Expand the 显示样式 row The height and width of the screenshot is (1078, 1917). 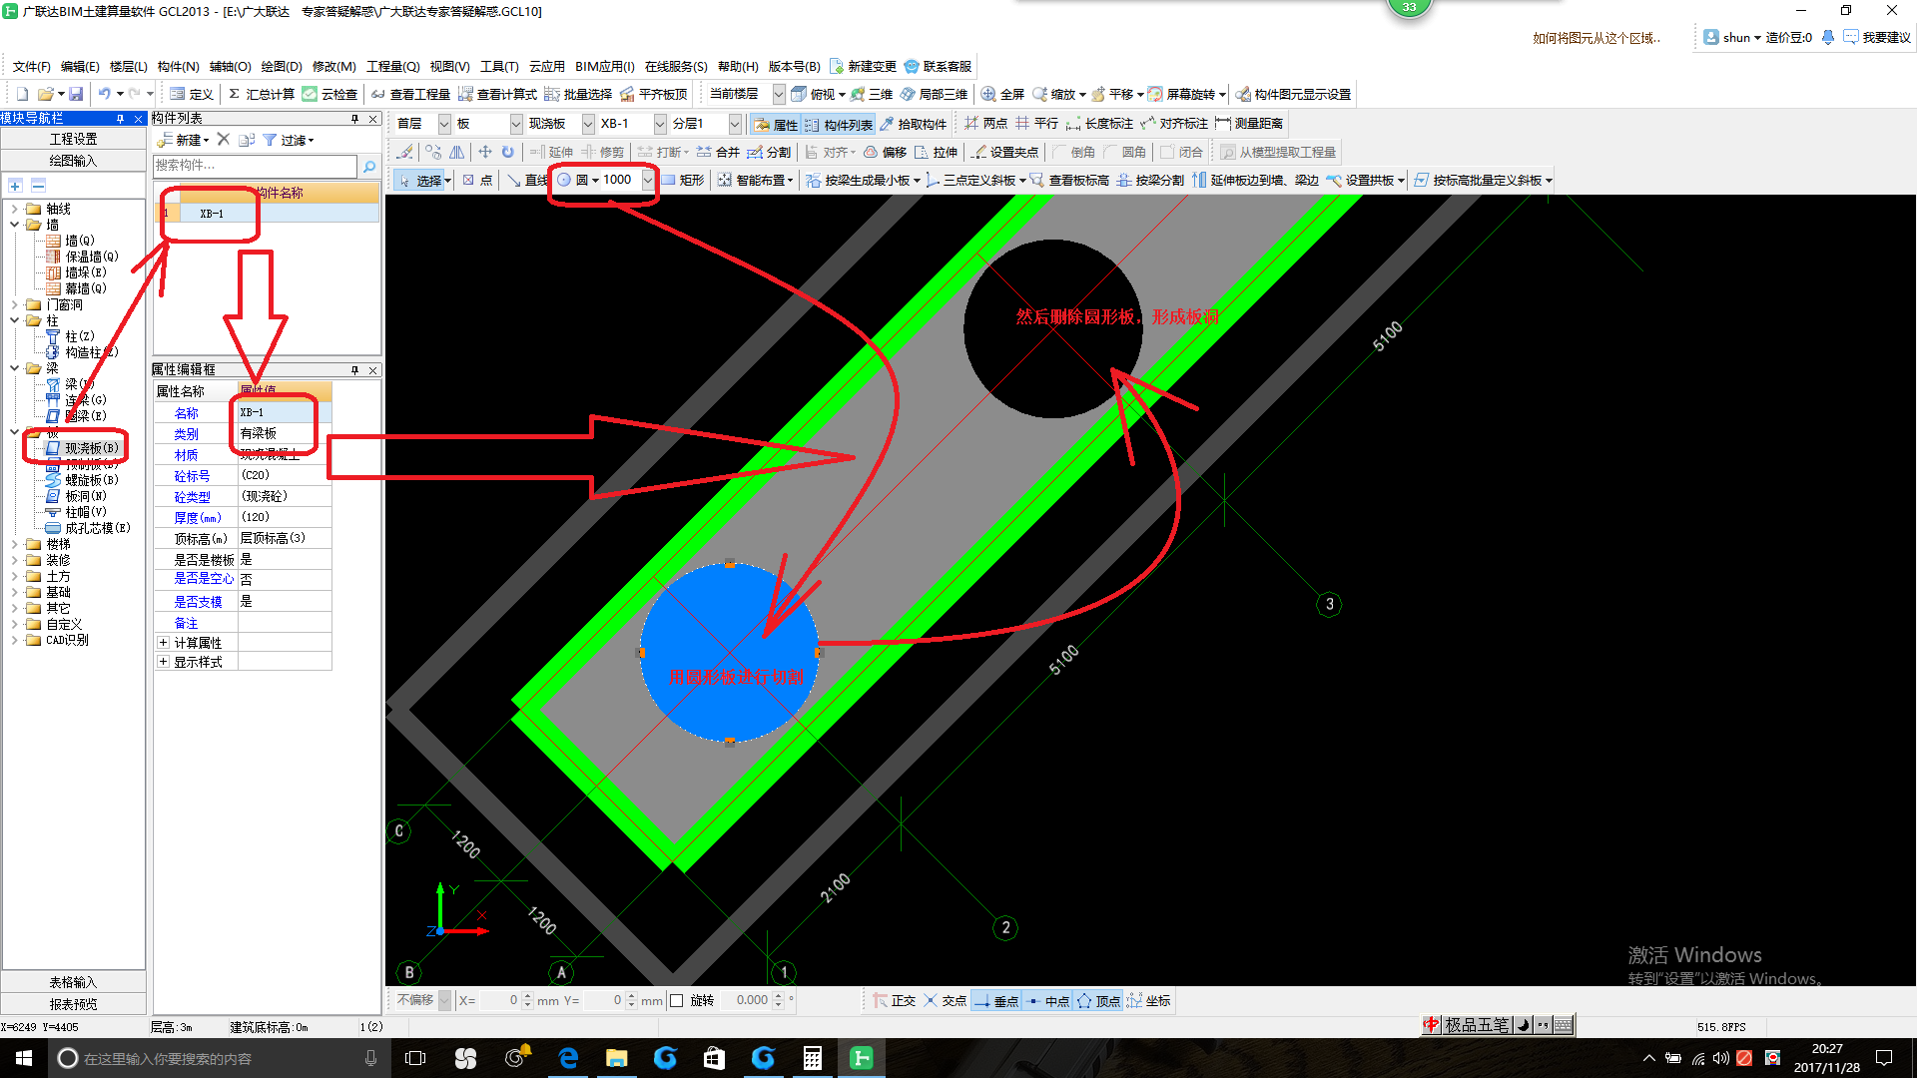pos(163,662)
